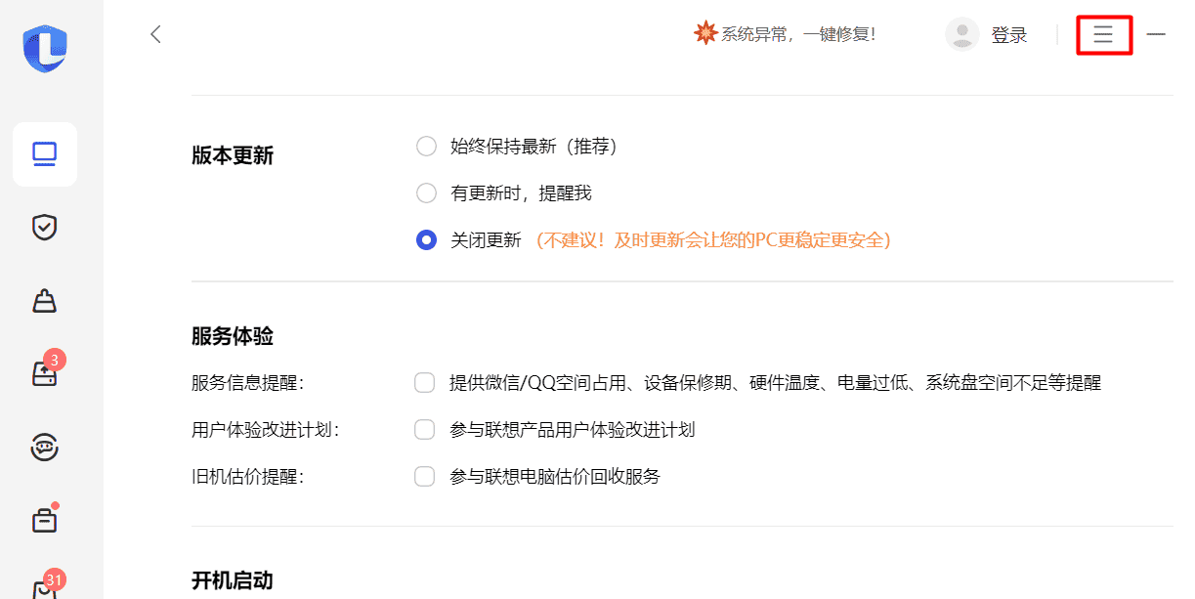This screenshot has height=599, width=1195.
Task: Select 始终保持最新 (推荐) radio option
Action: (426, 147)
